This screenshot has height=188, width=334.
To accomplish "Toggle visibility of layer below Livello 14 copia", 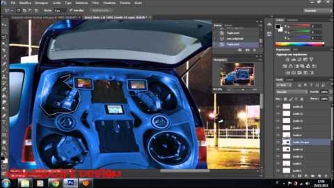I will click(278, 149).
